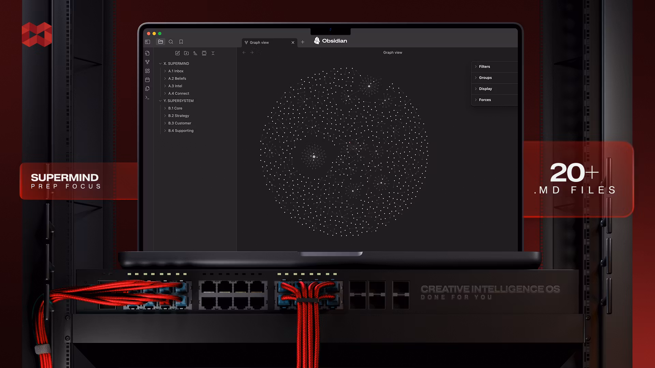Create a new note
Screen dimensions: 655x368
click(177, 53)
